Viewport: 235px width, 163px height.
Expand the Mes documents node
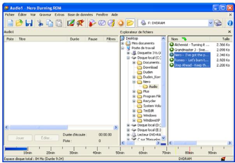click(123, 43)
